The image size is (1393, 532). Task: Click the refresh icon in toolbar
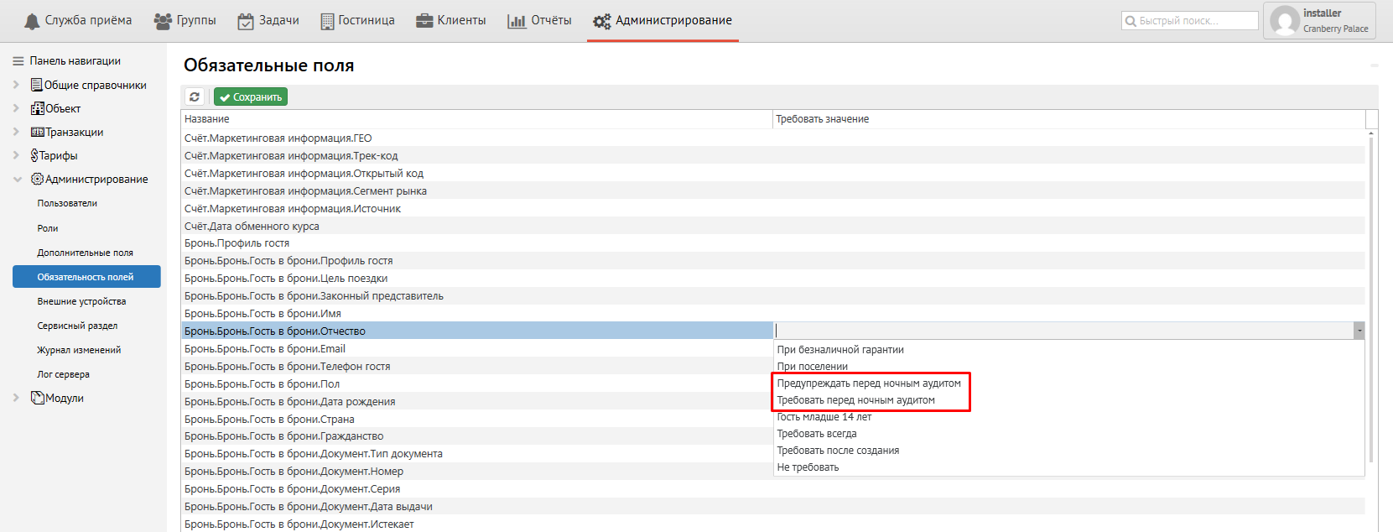(x=195, y=97)
